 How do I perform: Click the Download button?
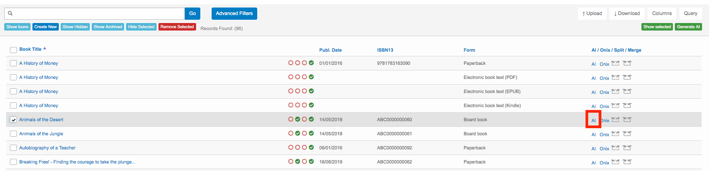(627, 14)
